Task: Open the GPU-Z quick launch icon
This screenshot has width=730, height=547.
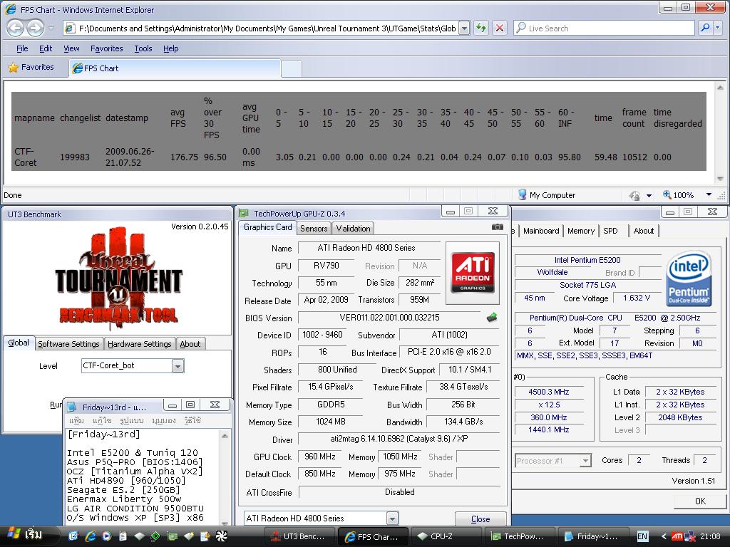Action: tap(173, 536)
